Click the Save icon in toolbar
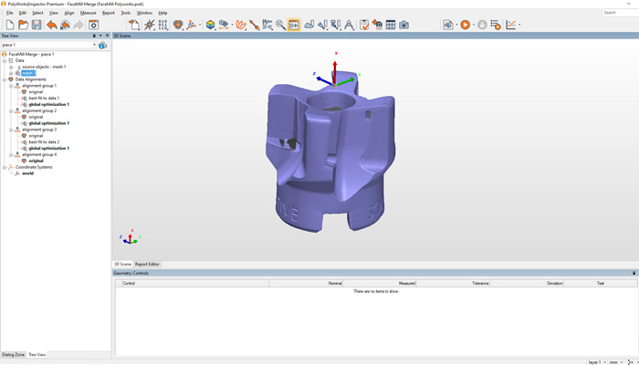The height and width of the screenshot is (365, 639). [37, 25]
